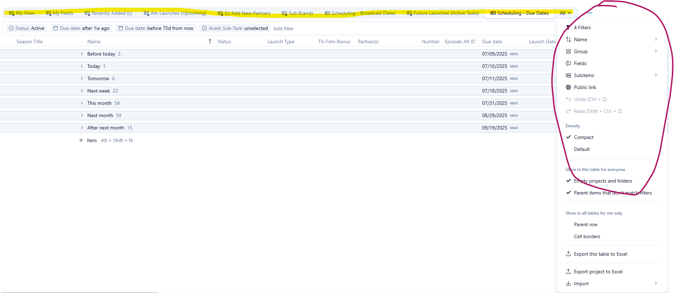The width and height of the screenshot is (674, 293).
Task: Open 4 Filters menu entry
Action: pyautogui.click(x=612, y=27)
